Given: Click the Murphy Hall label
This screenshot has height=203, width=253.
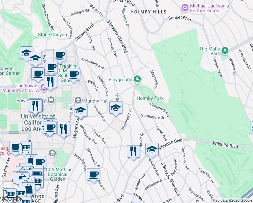Looking at the screenshot, I should [x=96, y=101].
